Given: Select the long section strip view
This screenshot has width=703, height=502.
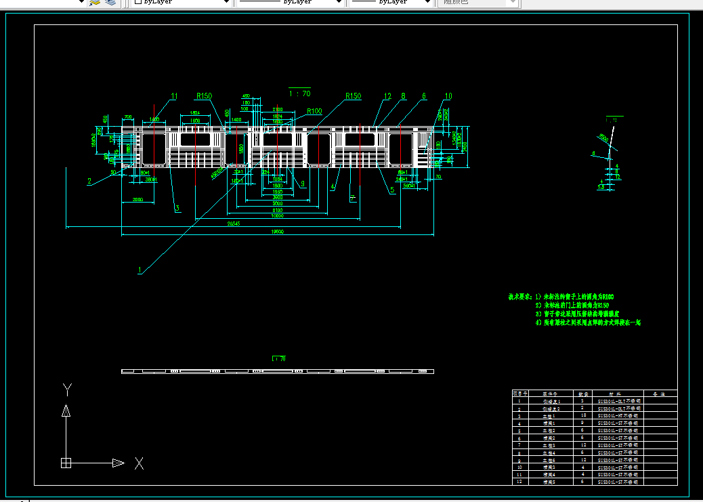Looking at the screenshot, I should click(x=278, y=371).
